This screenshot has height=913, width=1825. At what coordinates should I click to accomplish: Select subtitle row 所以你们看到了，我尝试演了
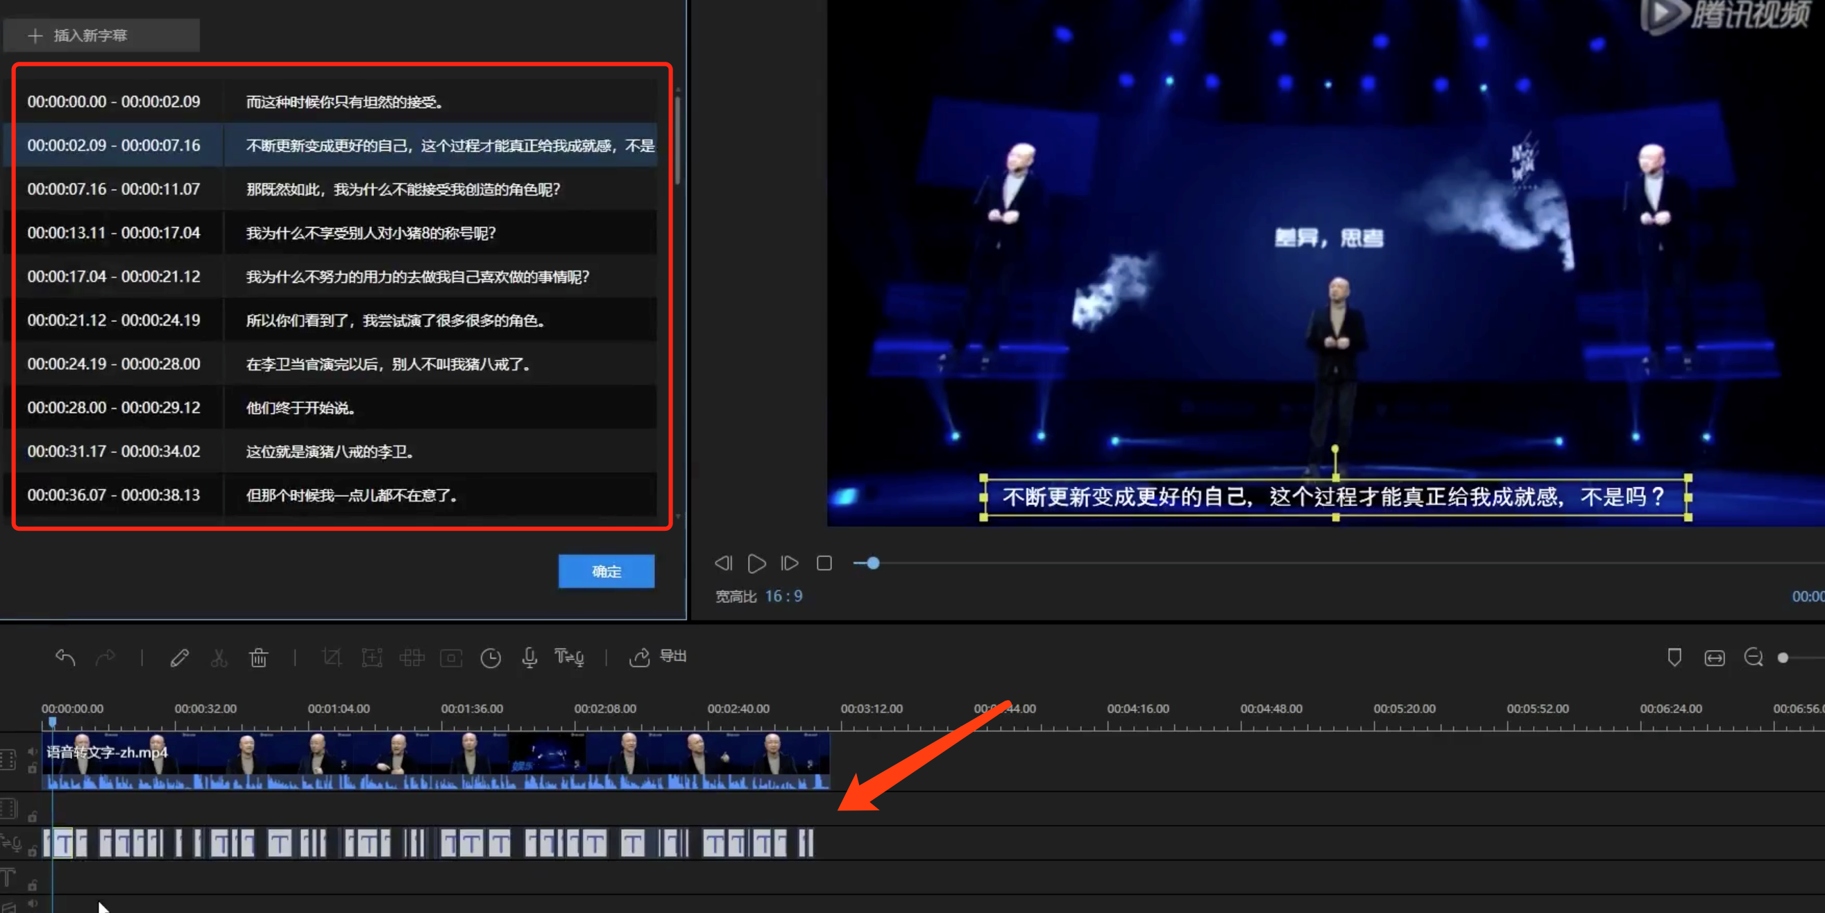[330, 320]
